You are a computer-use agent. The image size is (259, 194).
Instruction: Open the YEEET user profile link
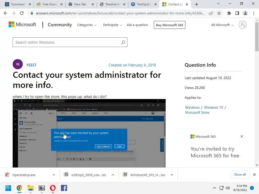click(x=31, y=65)
